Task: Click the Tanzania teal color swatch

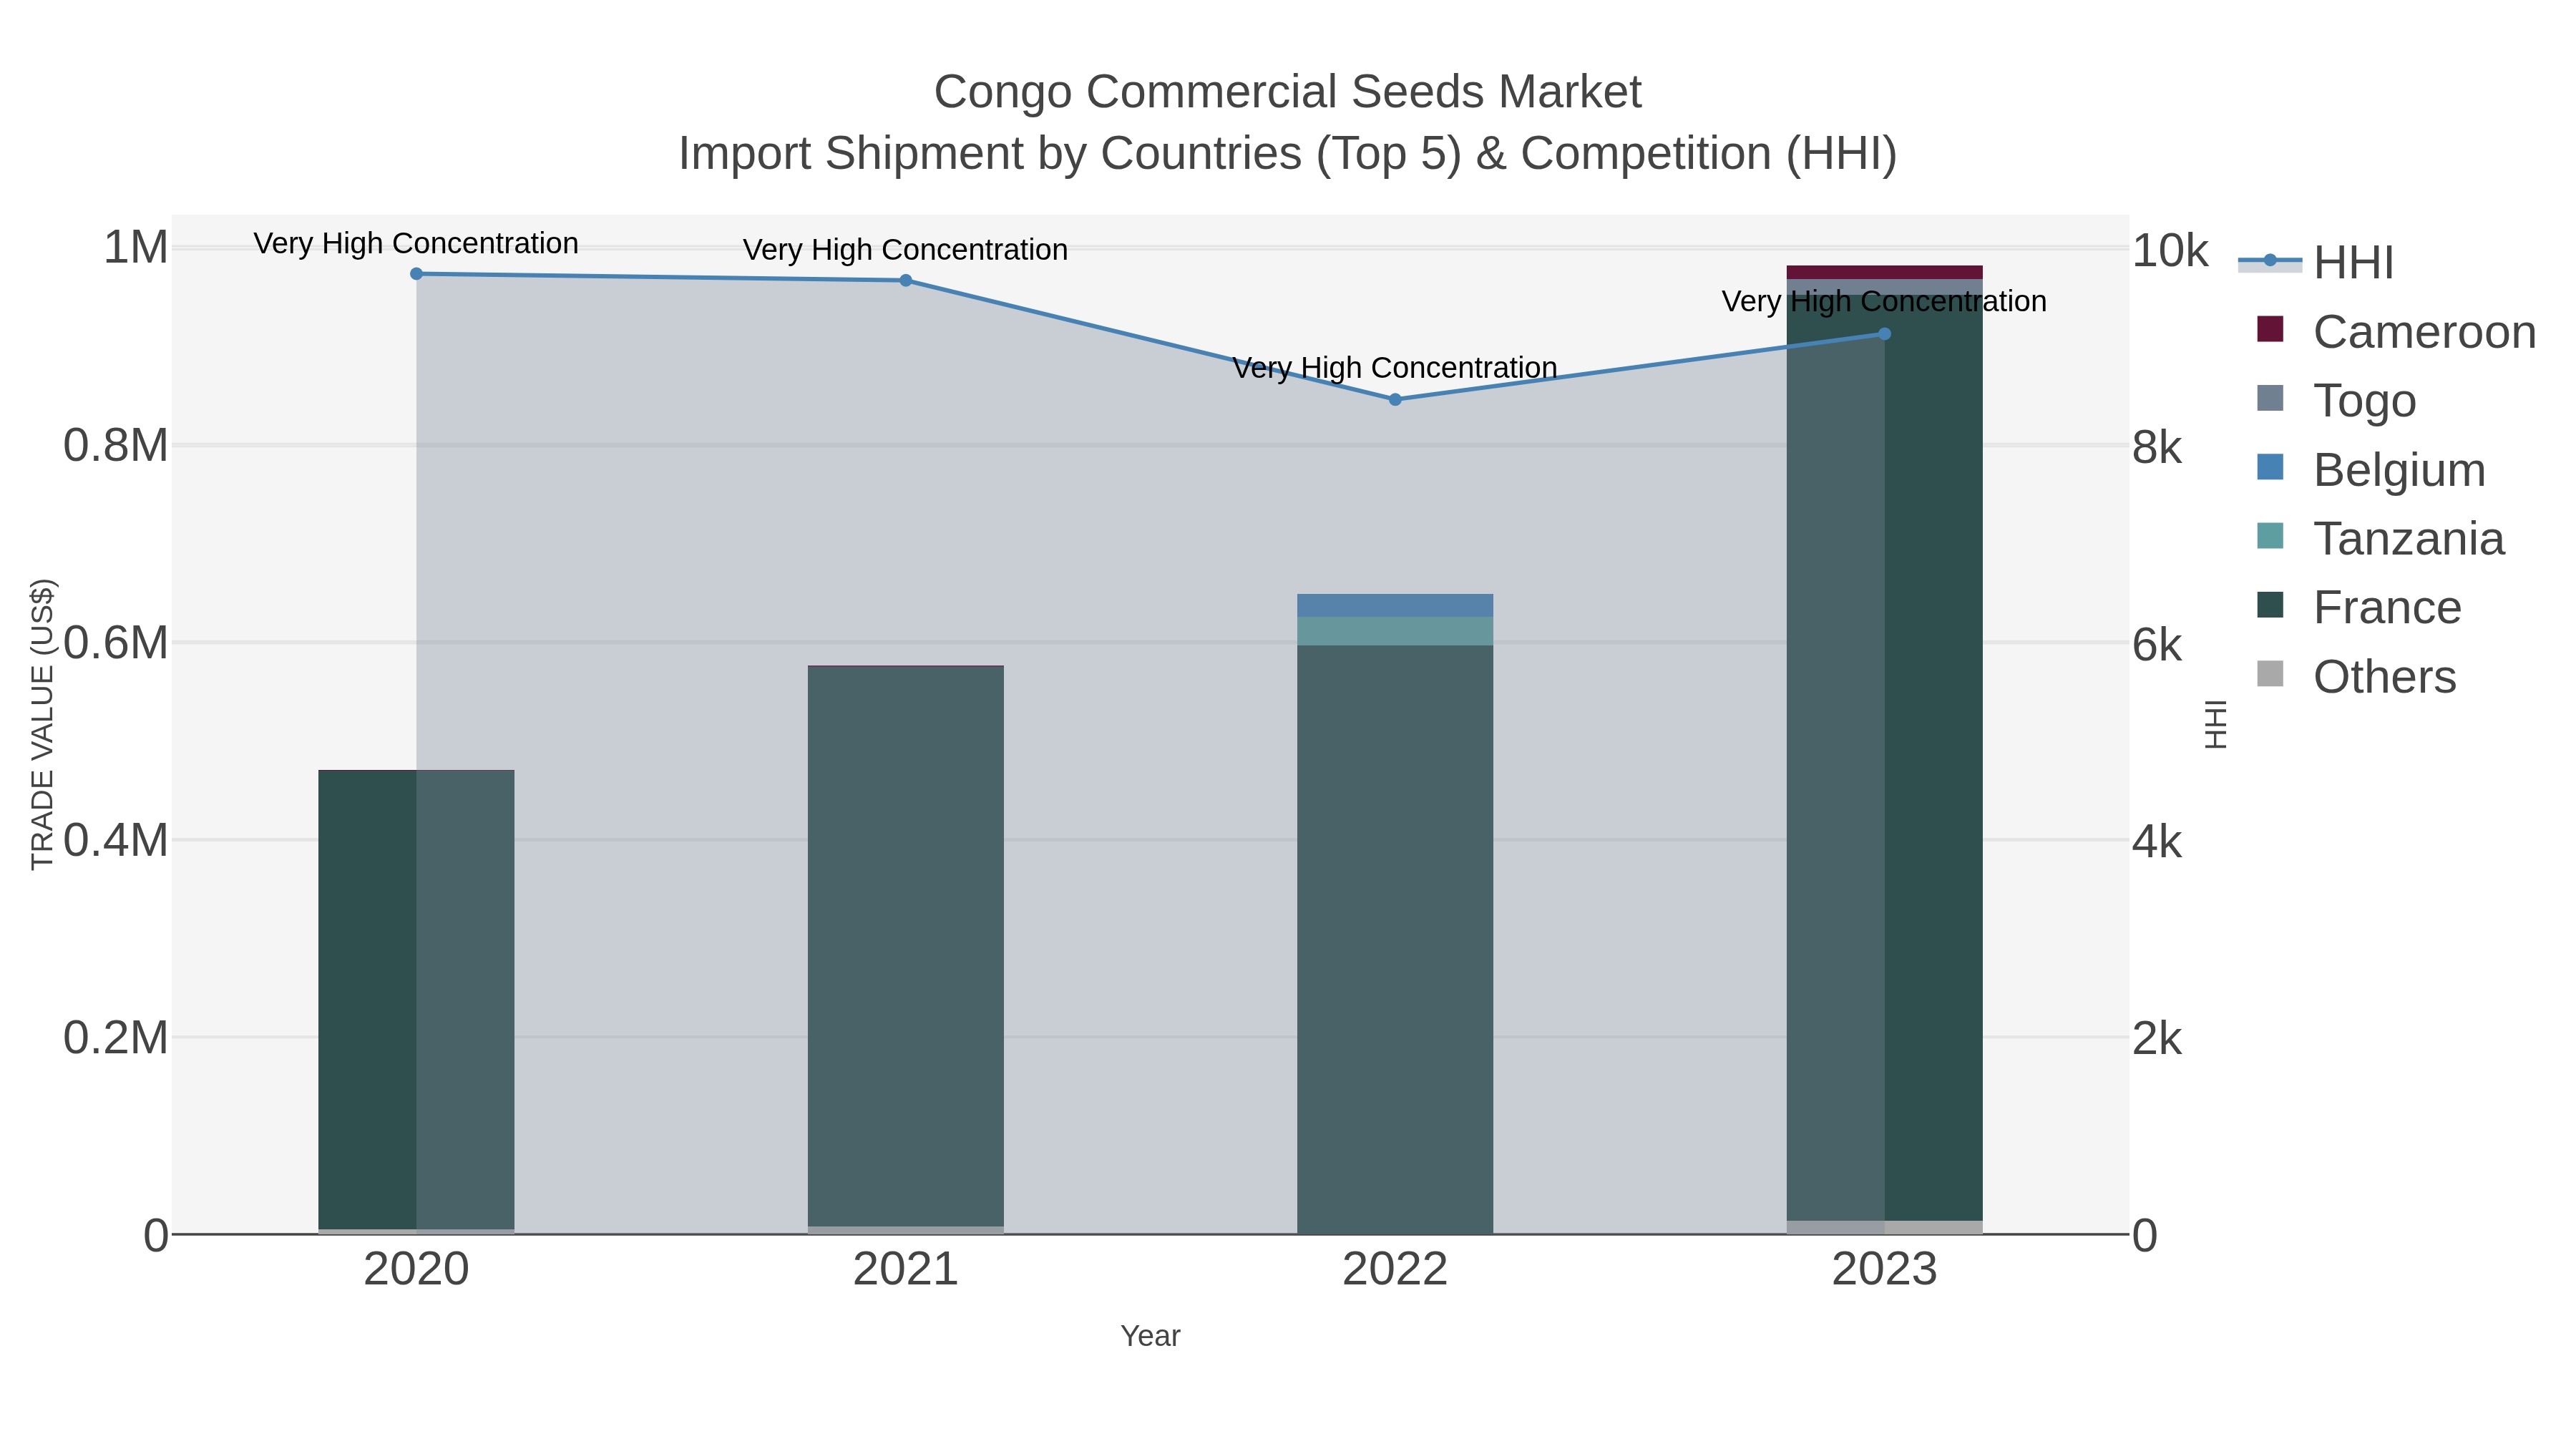Action: pos(2271,536)
